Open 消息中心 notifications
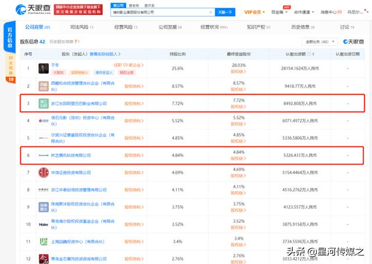The width and height of the screenshot is (372, 264). pyautogui.click(x=331, y=12)
